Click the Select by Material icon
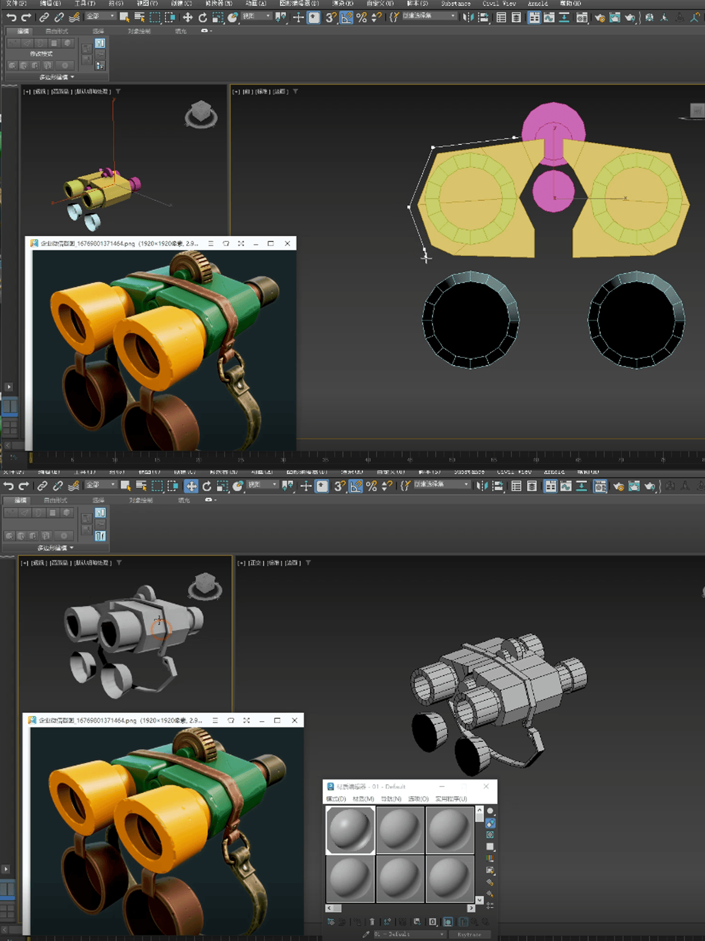The image size is (705, 941). pyautogui.click(x=490, y=894)
